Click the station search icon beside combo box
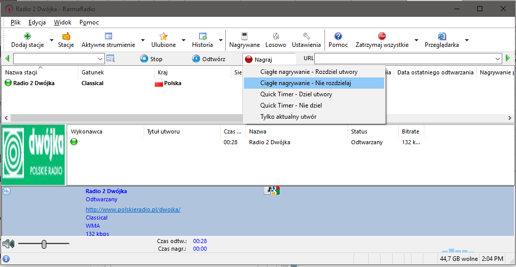Viewport: 516px width, 267px height. click(110, 59)
